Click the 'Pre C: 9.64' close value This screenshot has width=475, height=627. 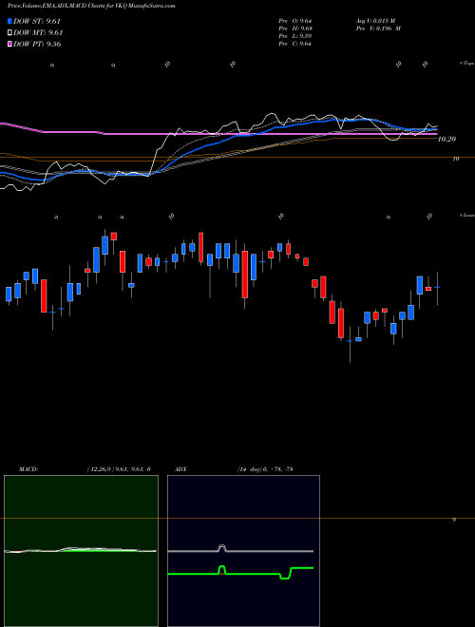tap(295, 44)
